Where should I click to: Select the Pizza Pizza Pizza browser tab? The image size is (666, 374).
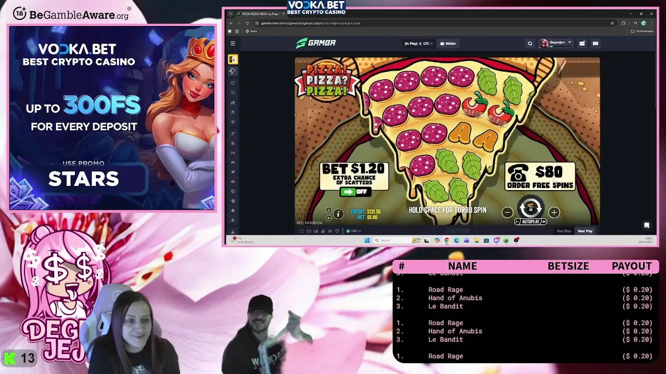[260, 14]
